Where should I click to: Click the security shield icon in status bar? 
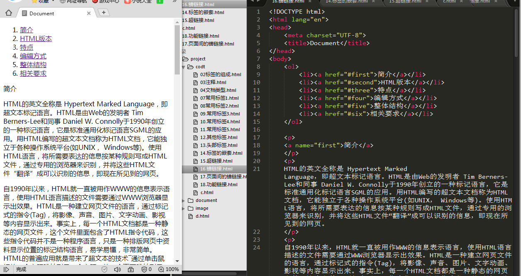tap(105, 269)
